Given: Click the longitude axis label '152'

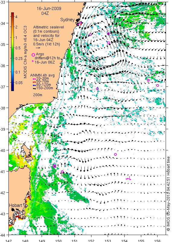Looking at the screenshot, I should 91,240.
